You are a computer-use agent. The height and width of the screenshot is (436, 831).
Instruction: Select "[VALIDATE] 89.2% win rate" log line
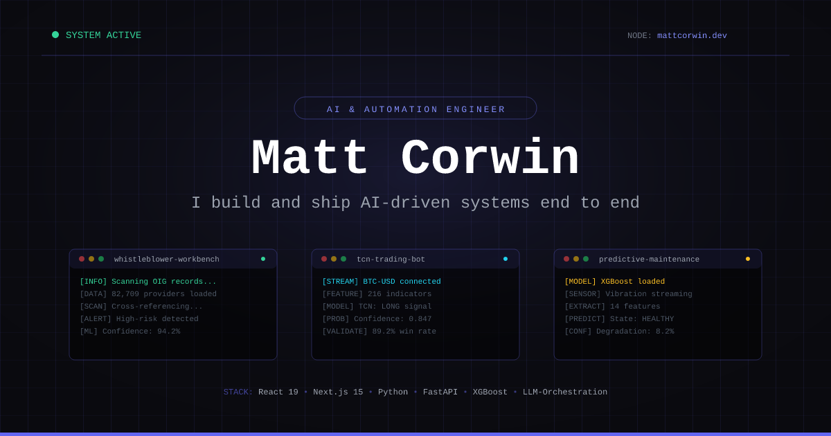click(x=379, y=331)
